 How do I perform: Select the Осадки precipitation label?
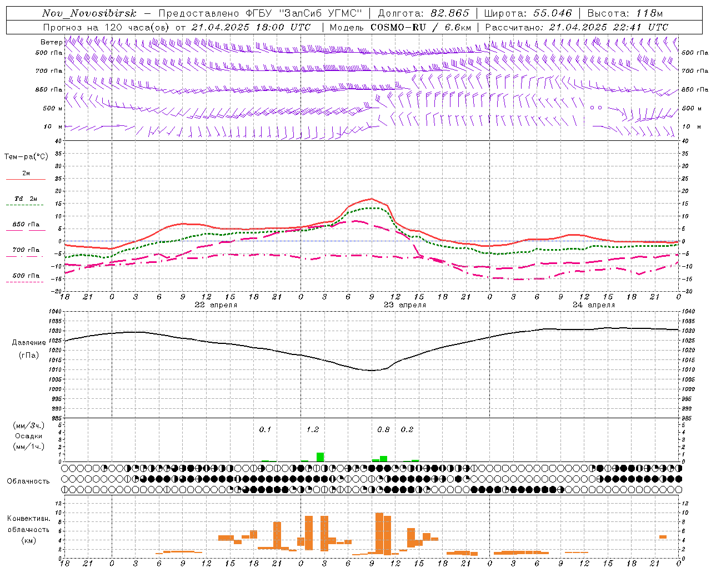[28, 436]
